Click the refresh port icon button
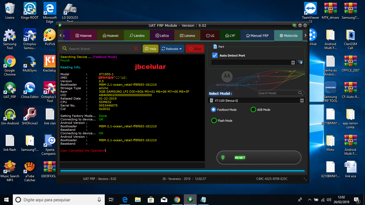 pos(300,62)
